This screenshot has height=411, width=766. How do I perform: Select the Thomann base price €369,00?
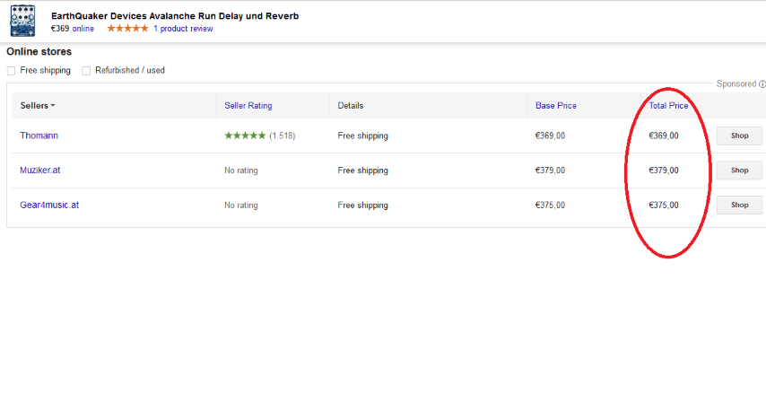[x=550, y=136]
